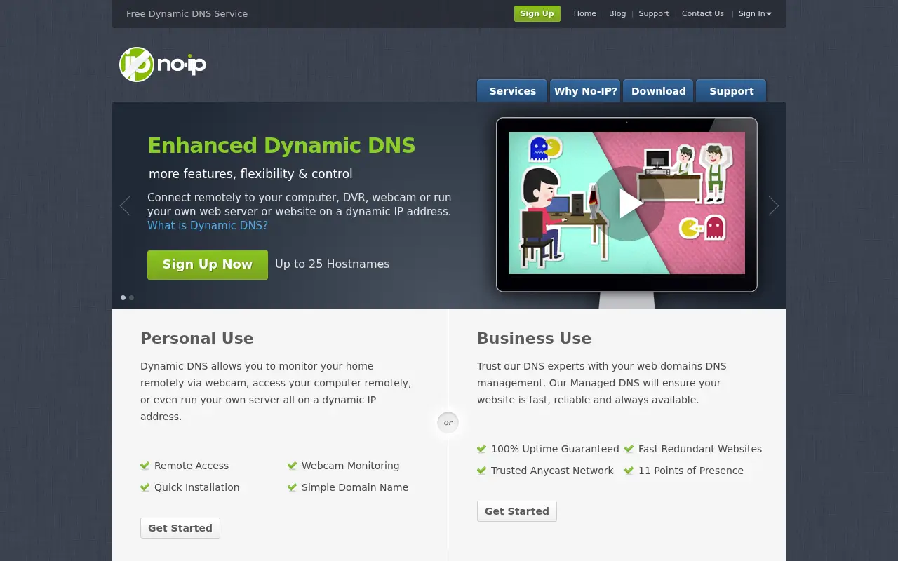Click the checkmark beside Simple Domain Name
This screenshot has height=561, width=898.
coord(293,487)
